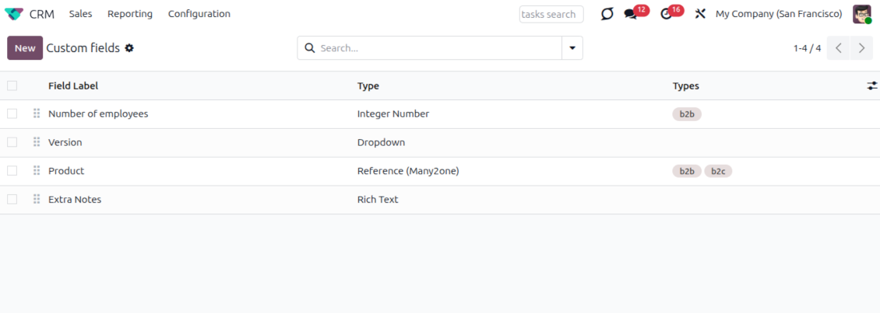Open the Configuration menu
Screen dimensions: 880x313
[x=199, y=14]
